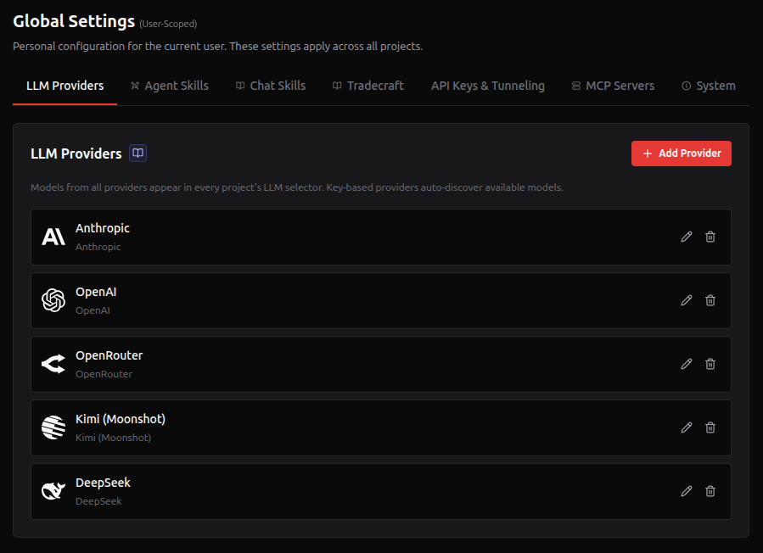Click the pencil icon in the OpenAI row
This screenshot has width=763, height=553.
686,300
